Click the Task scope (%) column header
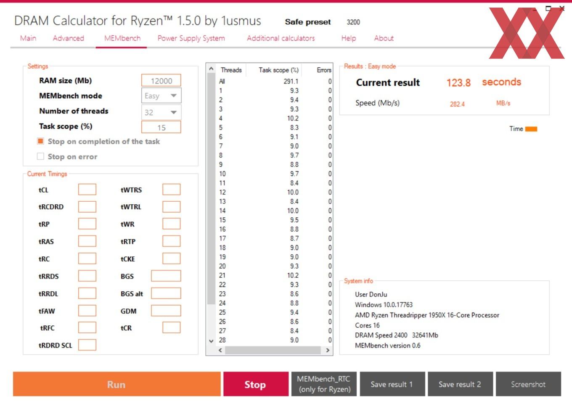Viewport: 572px width, 419px height. click(x=278, y=70)
